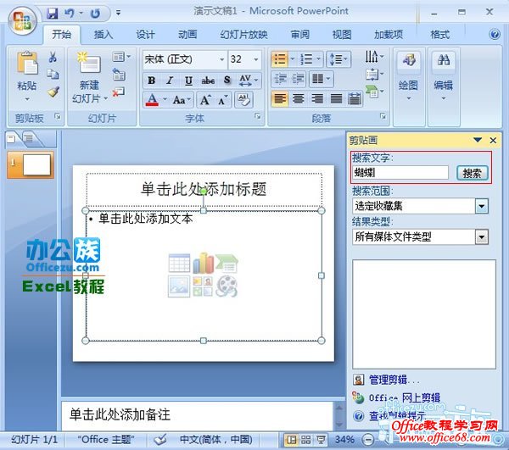Viewport: 509px width, 450px height.
Task: Redo the last action
Action: coord(95,14)
